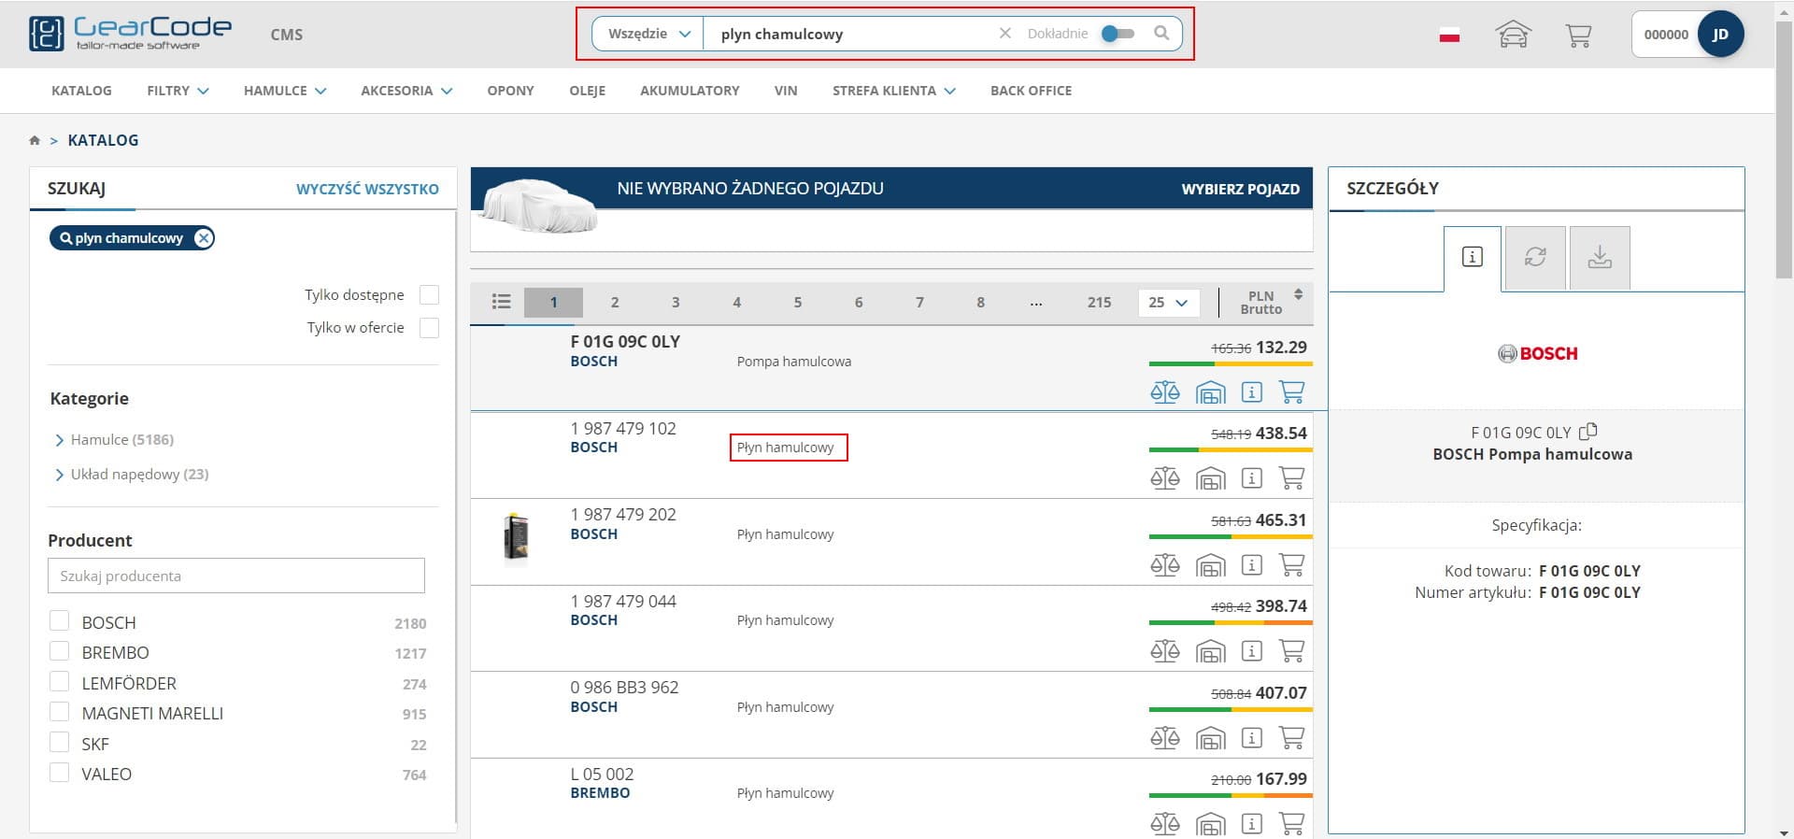Open the Wszędzie search scope dropdown
Screen dimensions: 1794x839
tap(648, 34)
